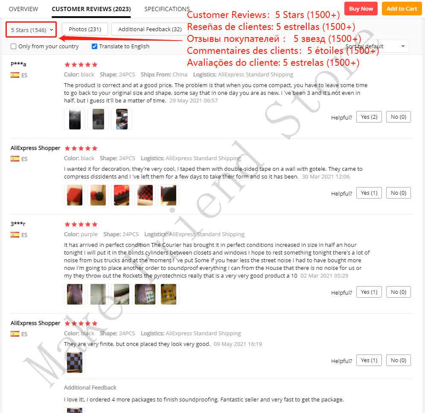
Task: Uncheck Translate to English checkbox
Action: pyautogui.click(x=94, y=47)
